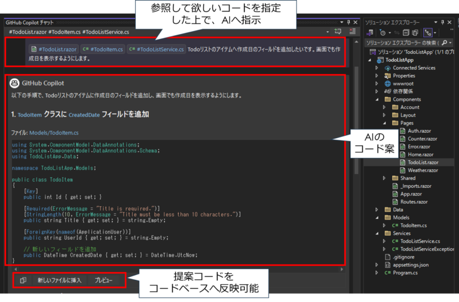Expand Connected Services node

pyautogui.click(x=377, y=68)
